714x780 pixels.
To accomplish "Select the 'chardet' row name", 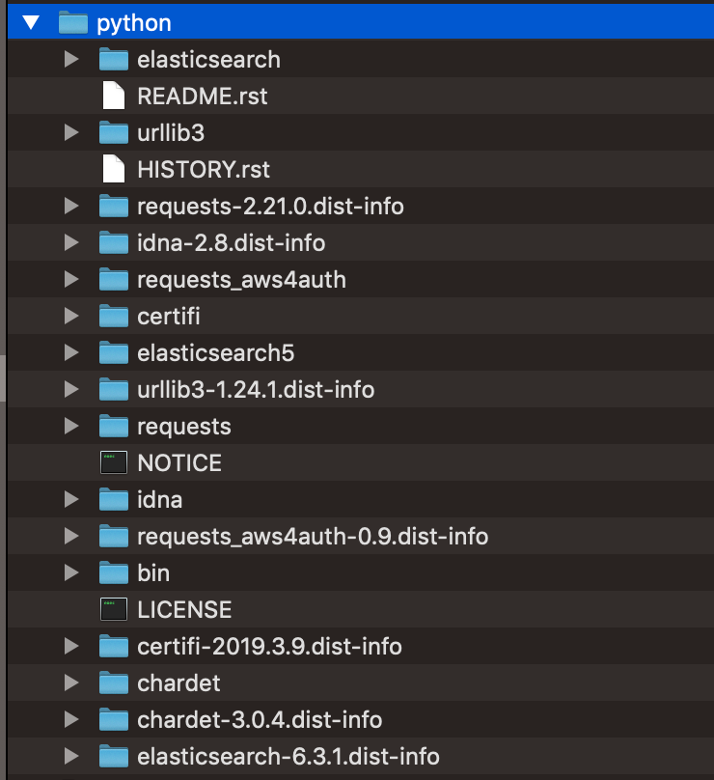I will coord(179,683).
